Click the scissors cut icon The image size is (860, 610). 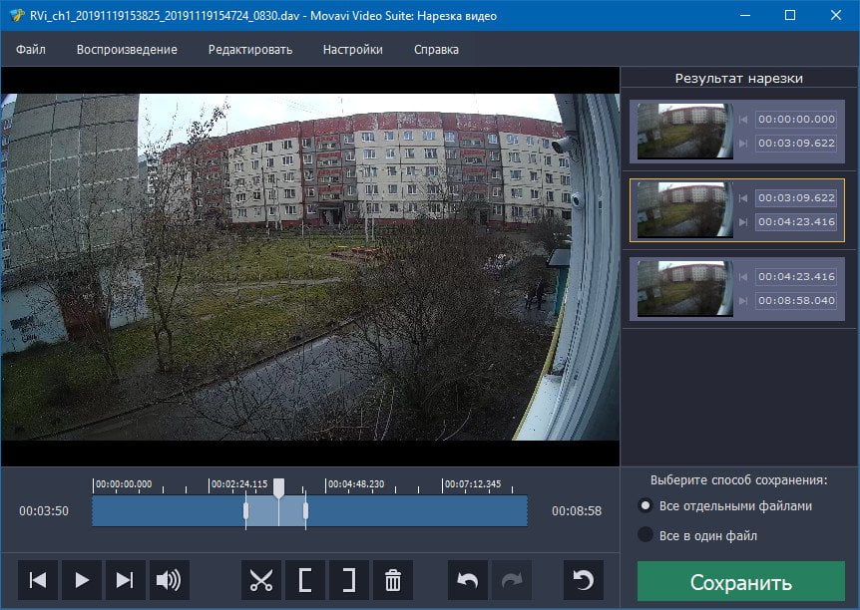pos(261,580)
